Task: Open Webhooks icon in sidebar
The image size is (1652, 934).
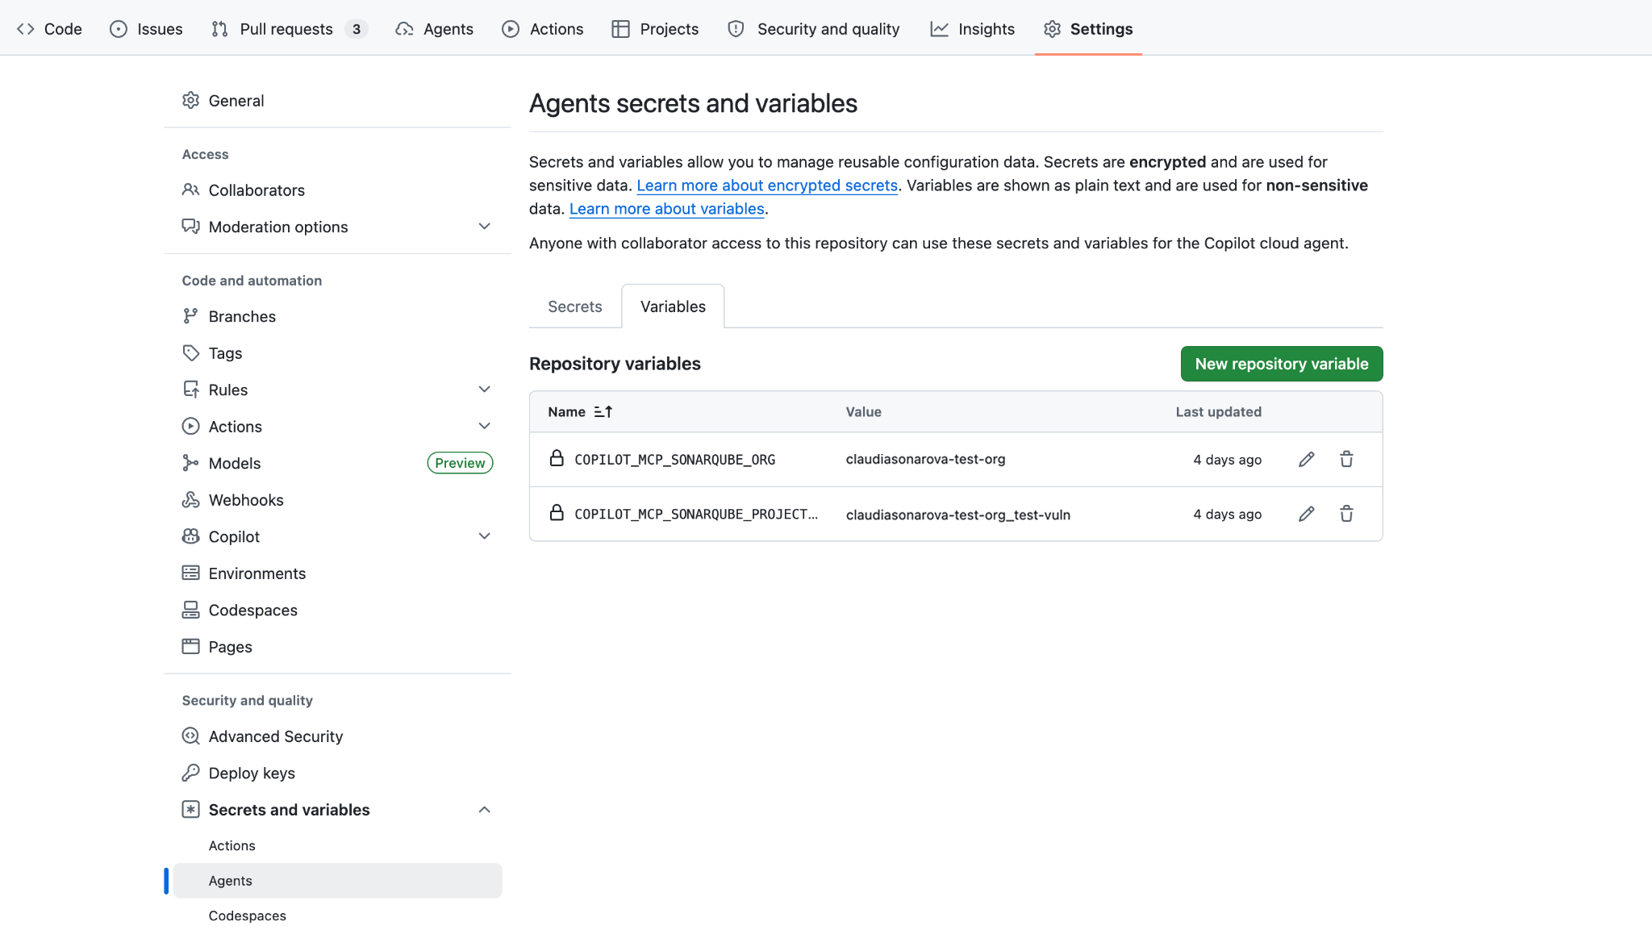Action: click(190, 500)
